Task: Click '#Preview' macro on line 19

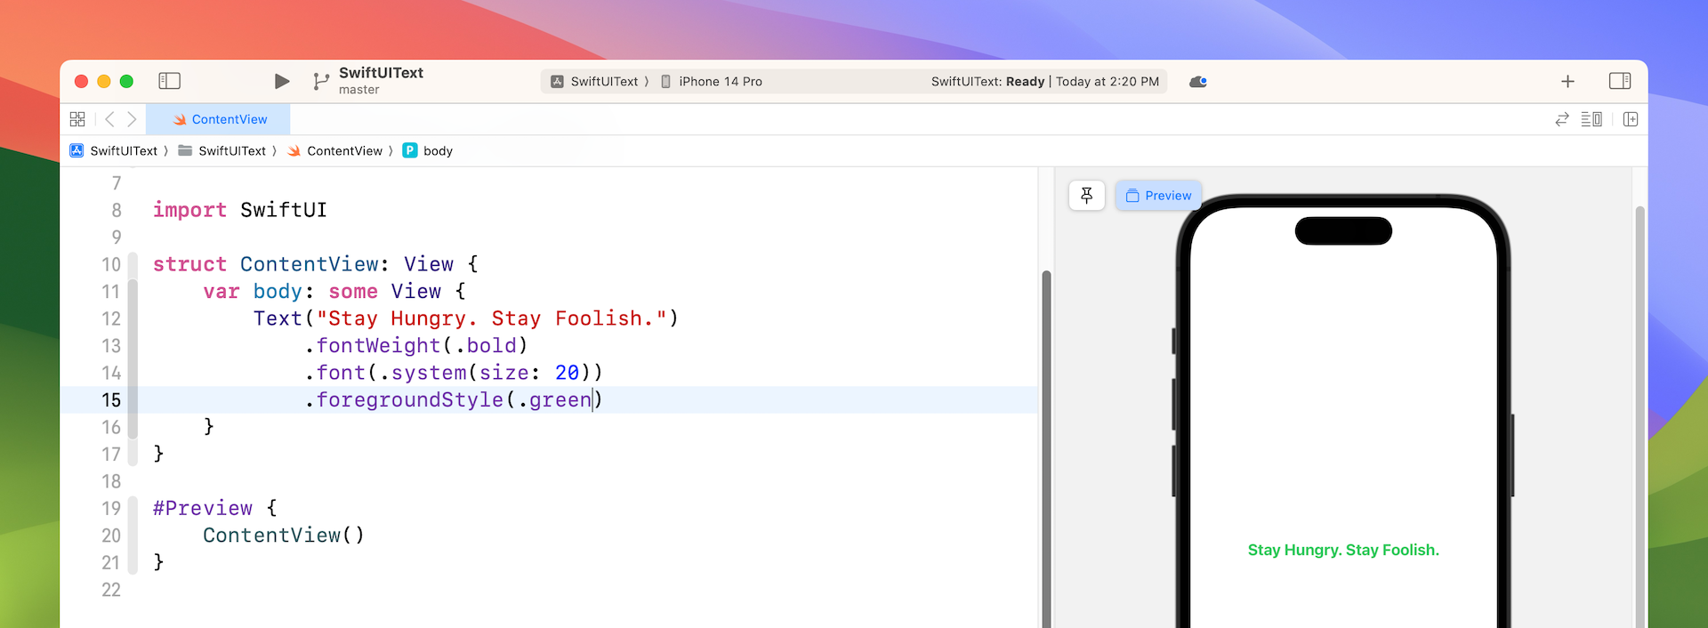Action: tap(203, 509)
